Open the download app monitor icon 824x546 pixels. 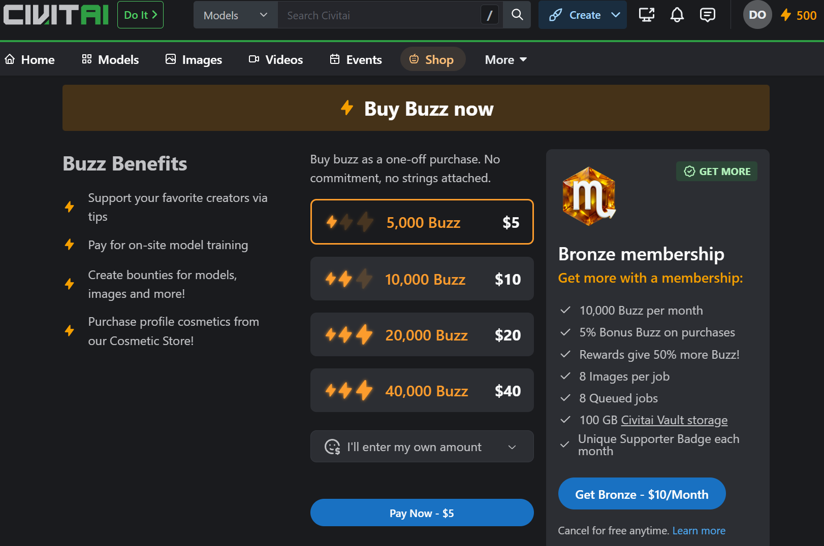coord(647,15)
